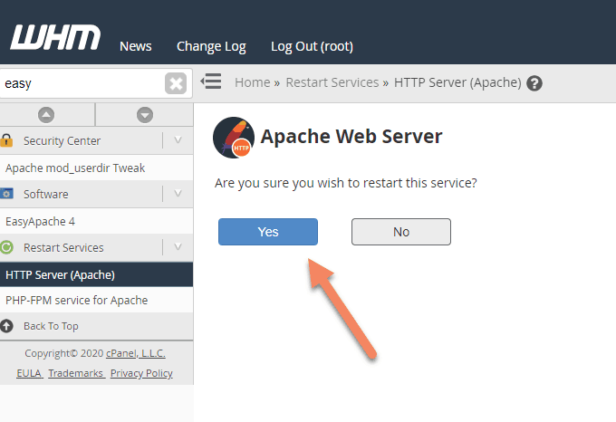This screenshot has width=616, height=422.
Task: Click Log Out (root)
Action: tap(312, 46)
